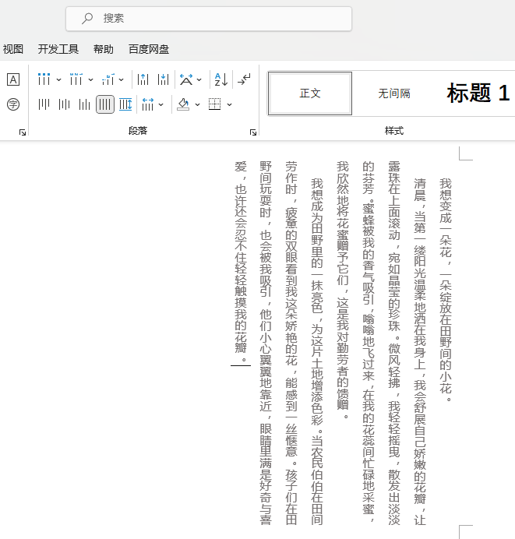Click the A-Z sort icon

click(221, 79)
